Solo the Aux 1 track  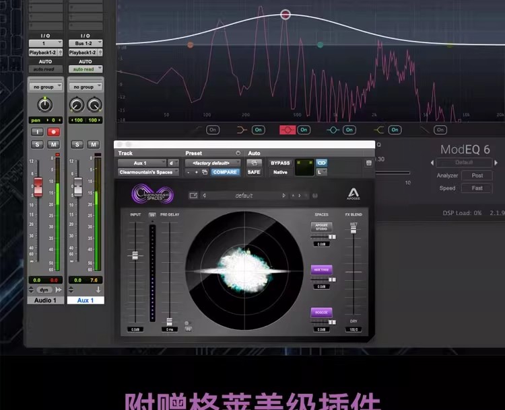(x=77, y=145)
